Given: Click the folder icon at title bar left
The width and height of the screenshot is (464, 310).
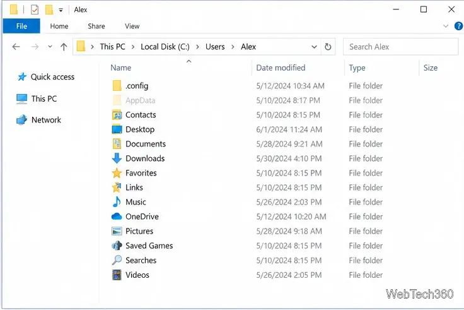Looking at the screenshot, I should click(14, 9).
